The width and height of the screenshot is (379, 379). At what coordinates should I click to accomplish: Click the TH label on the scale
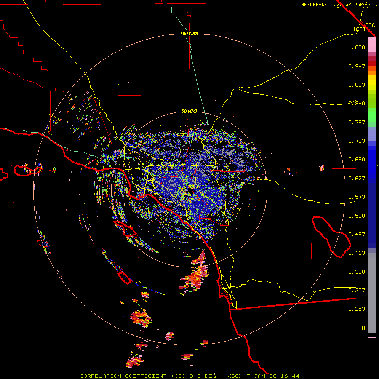[x=362, y=328]
